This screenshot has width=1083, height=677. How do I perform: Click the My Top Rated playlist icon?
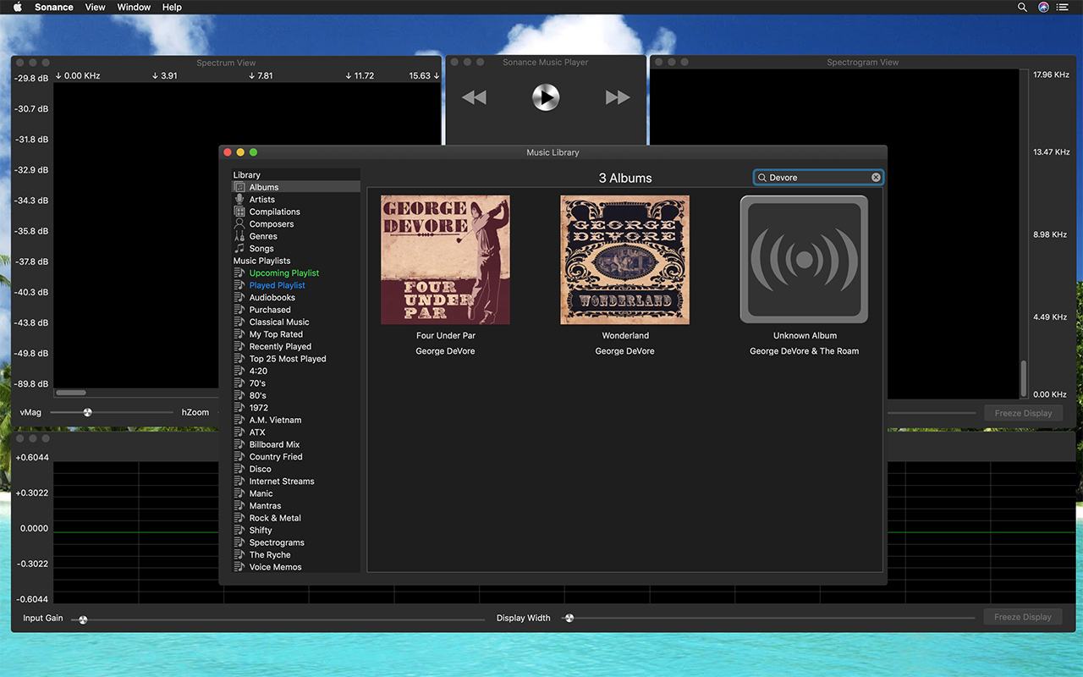click(x=239, y=334)
